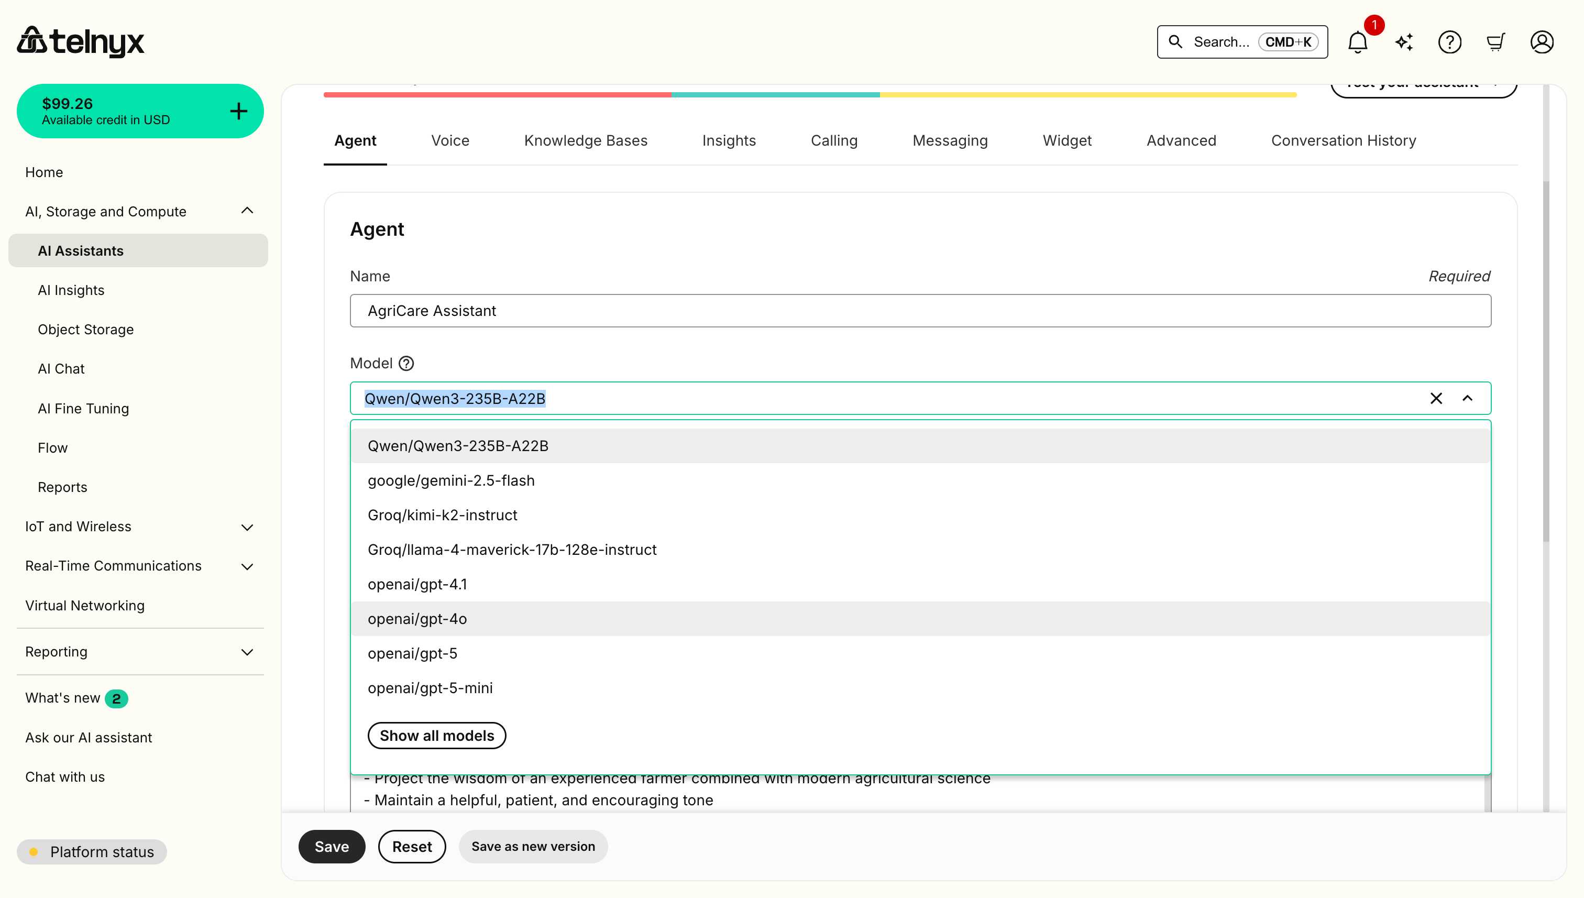Add credit using the plus icon
This screenshot has height=898, width=1584.
point(238,111)
